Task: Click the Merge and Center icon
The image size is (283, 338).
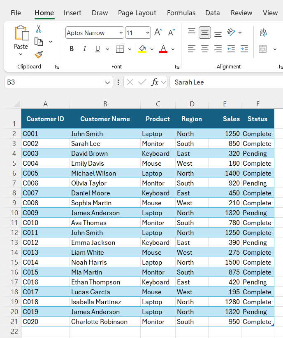Action: coord(262,49)
